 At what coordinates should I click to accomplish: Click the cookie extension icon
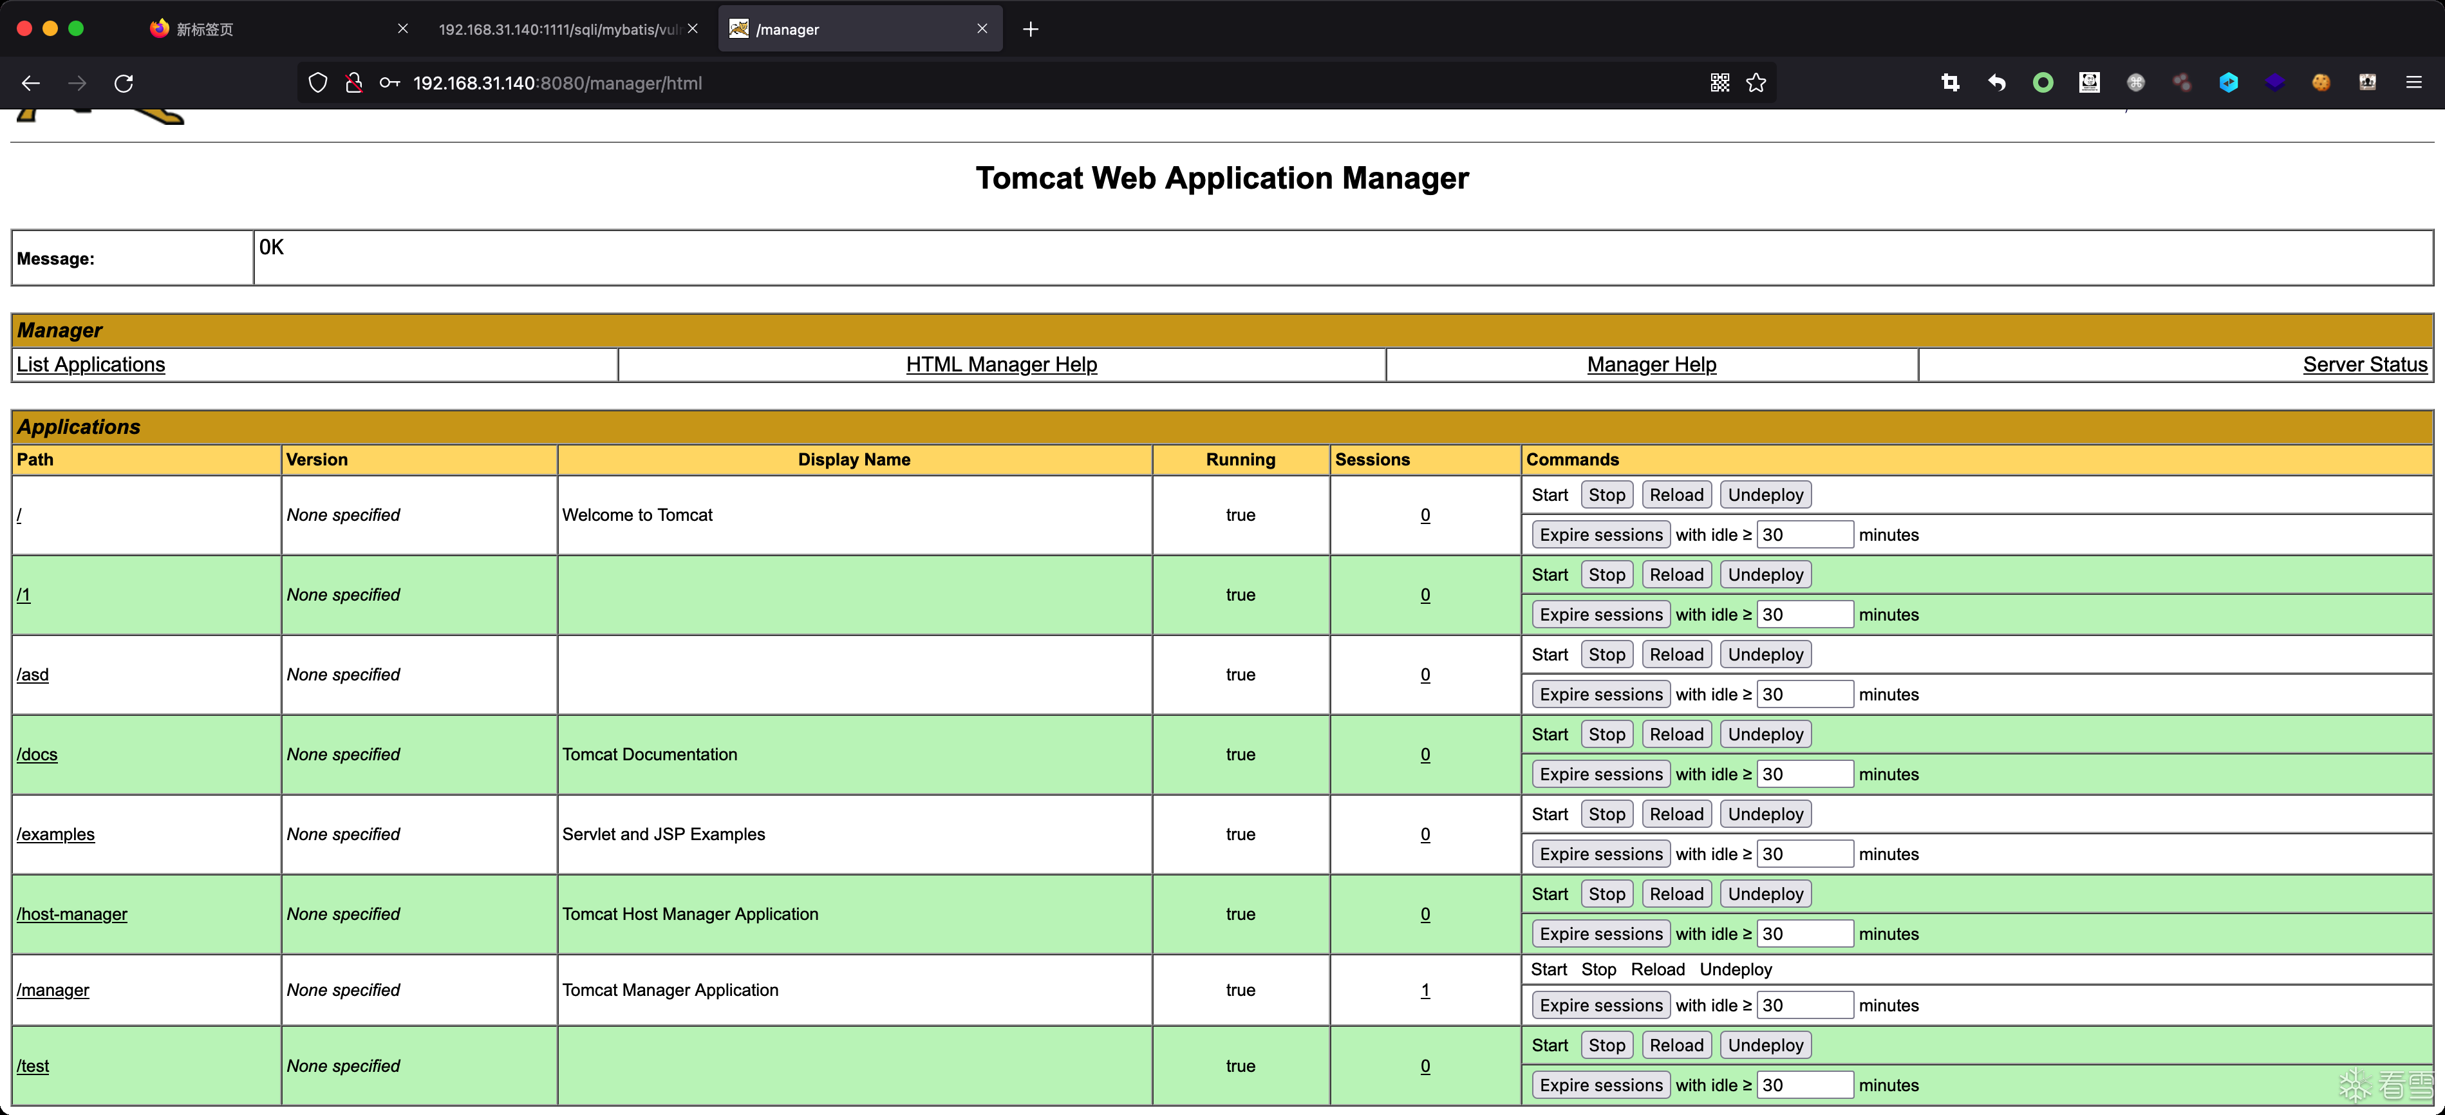pos(2321,82)
